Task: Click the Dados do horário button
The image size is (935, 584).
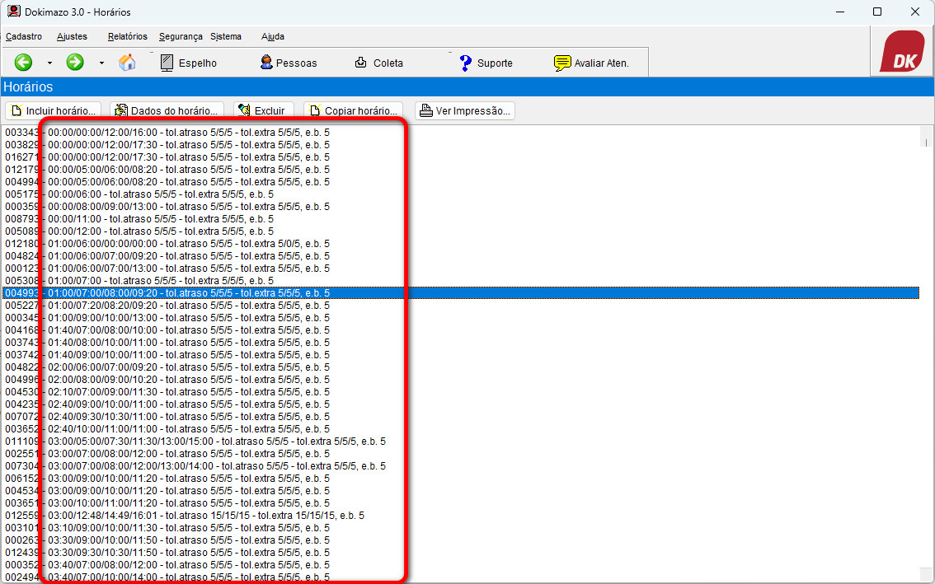Action: (x=167, y=110)
